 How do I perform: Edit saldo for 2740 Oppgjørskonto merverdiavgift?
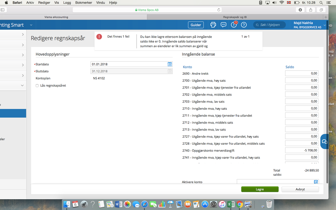pyautogui.click(x=302, y=150)
